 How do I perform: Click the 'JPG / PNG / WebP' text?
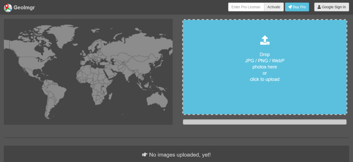265,61
